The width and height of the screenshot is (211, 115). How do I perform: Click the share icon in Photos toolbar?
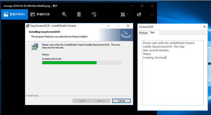tap(139, 14)
